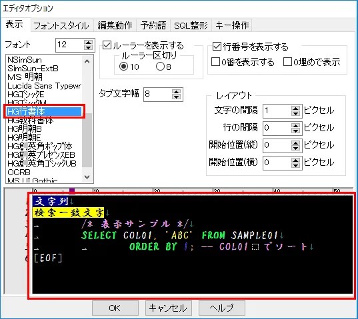The image size is (358, 319).
Task: Click the キャンセル button
Action: click(x=168, y=308)
